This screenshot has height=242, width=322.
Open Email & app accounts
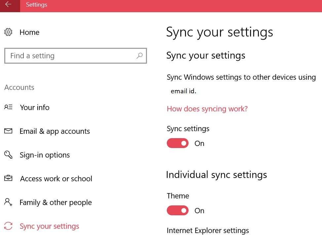54,131
